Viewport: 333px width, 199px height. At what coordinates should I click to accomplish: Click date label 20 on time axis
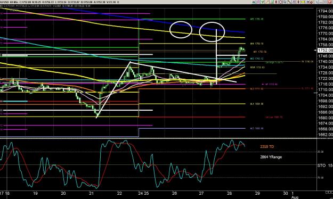pos(63,193)
